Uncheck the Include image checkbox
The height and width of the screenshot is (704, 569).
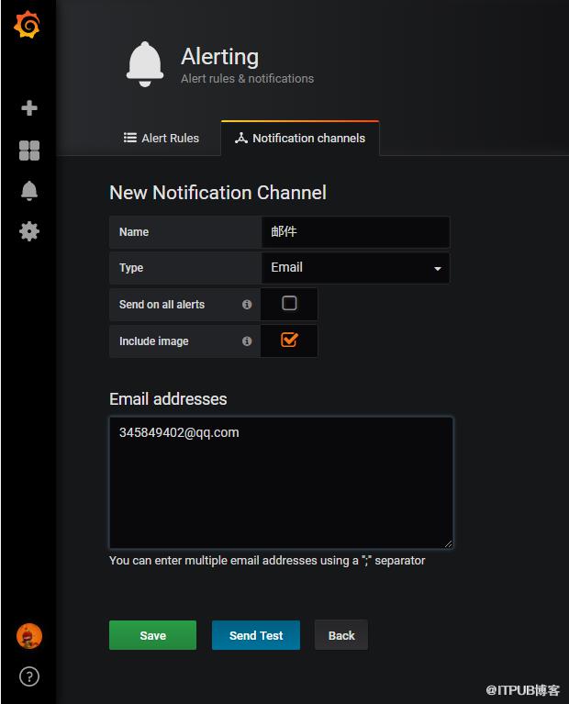289,340
